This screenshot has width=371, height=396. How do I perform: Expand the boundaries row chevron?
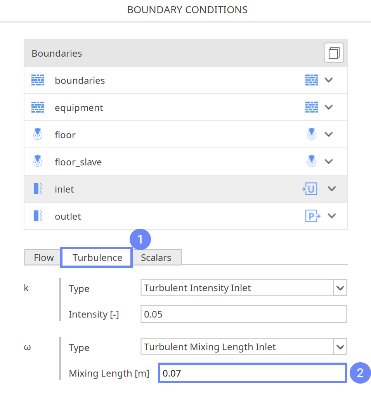point(329,80)
